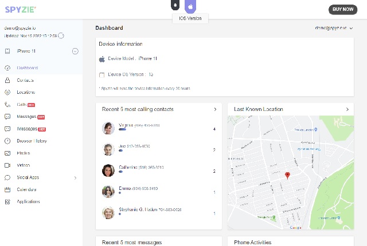This screenshot has height=246, width=367.
Task: Click Catherine's avatar photo
Action: pyautogui.click(x=108, y=170)
